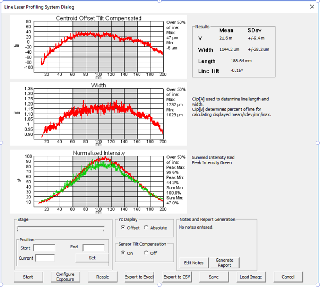Close the Line Laser Profiling dialog
Screen dimensions: 320x287
[312, 7]
